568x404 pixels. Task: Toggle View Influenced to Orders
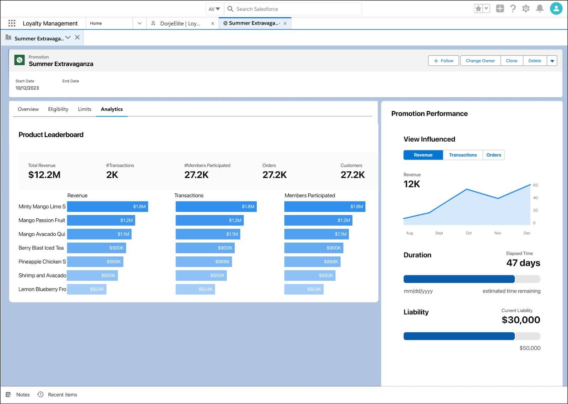pyautogui.click(x=493, y=155)
